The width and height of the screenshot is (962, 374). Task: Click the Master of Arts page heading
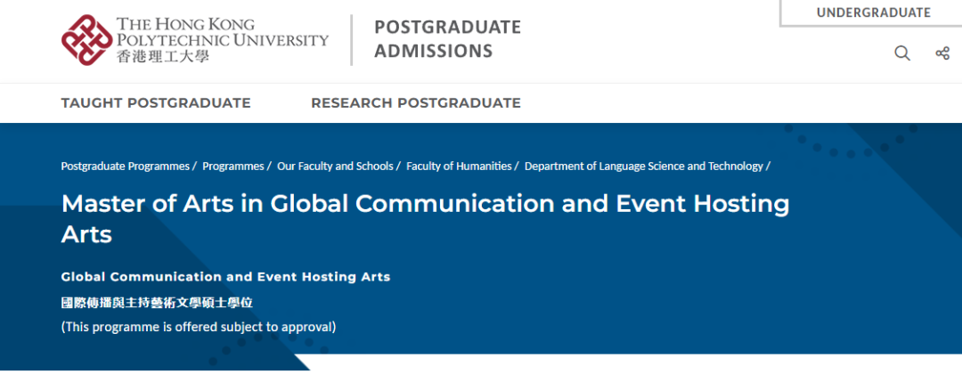pyautogui.click(x=425, y=218)
